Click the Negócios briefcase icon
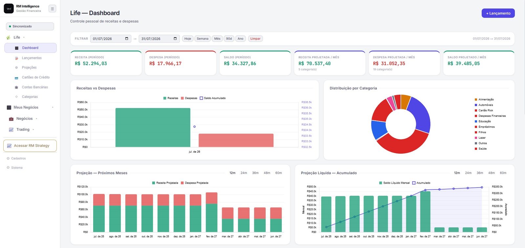The height and width of the screenshot is (248, 525). click(11, 119)
